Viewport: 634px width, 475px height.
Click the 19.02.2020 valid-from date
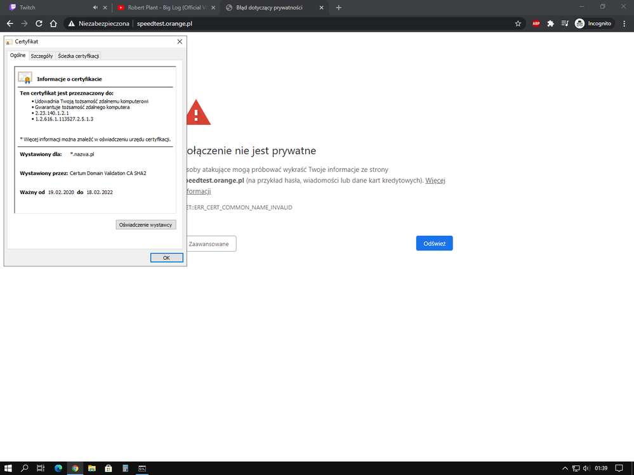coord(61,192)
